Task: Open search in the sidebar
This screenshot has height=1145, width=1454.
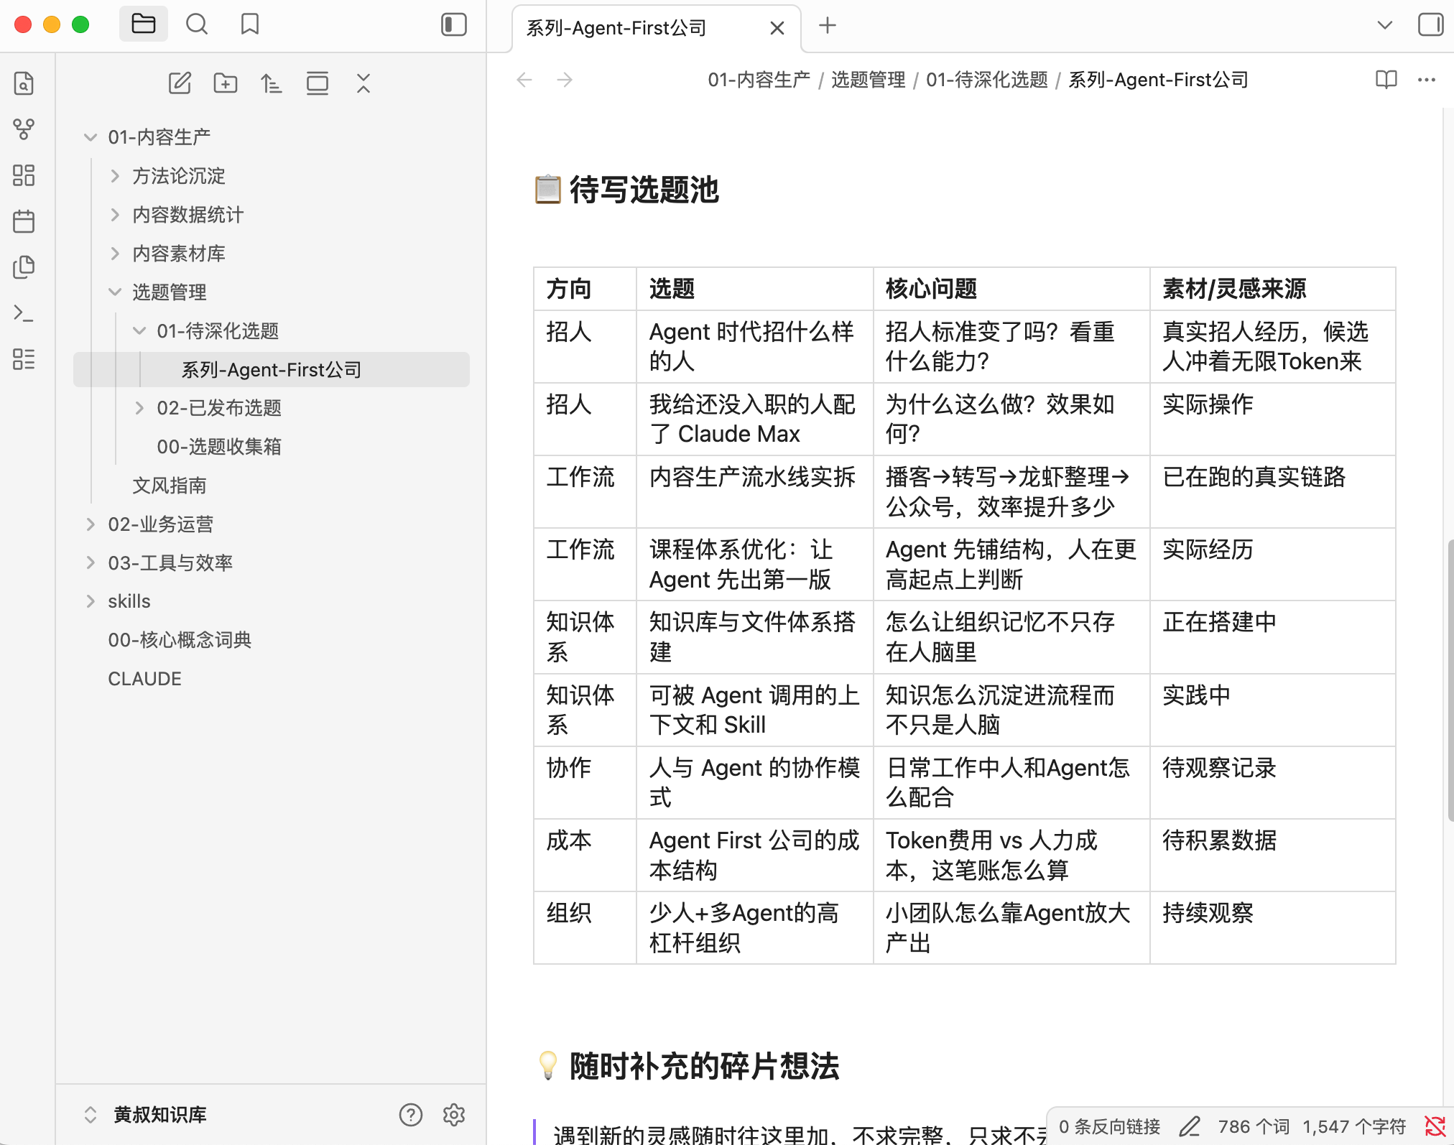Action: click(x=196, y=24)
